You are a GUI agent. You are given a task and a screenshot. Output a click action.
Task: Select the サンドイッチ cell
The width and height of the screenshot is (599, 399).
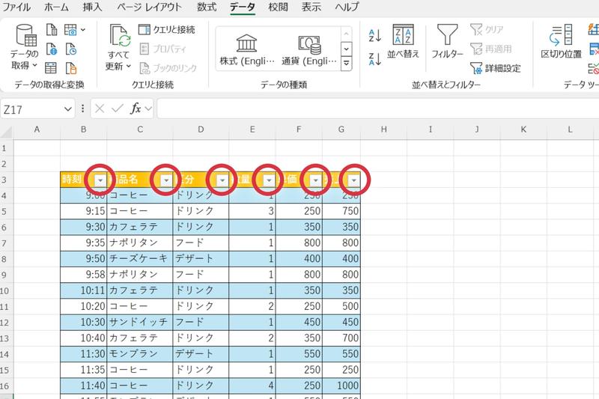pyautogui.click(x=140, y=322)
